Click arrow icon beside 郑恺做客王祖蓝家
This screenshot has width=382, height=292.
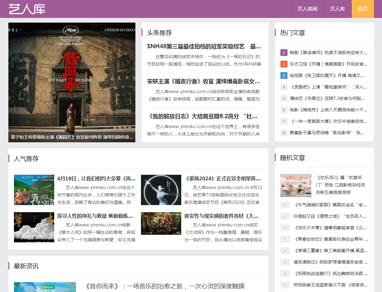[x=285, y=285]
